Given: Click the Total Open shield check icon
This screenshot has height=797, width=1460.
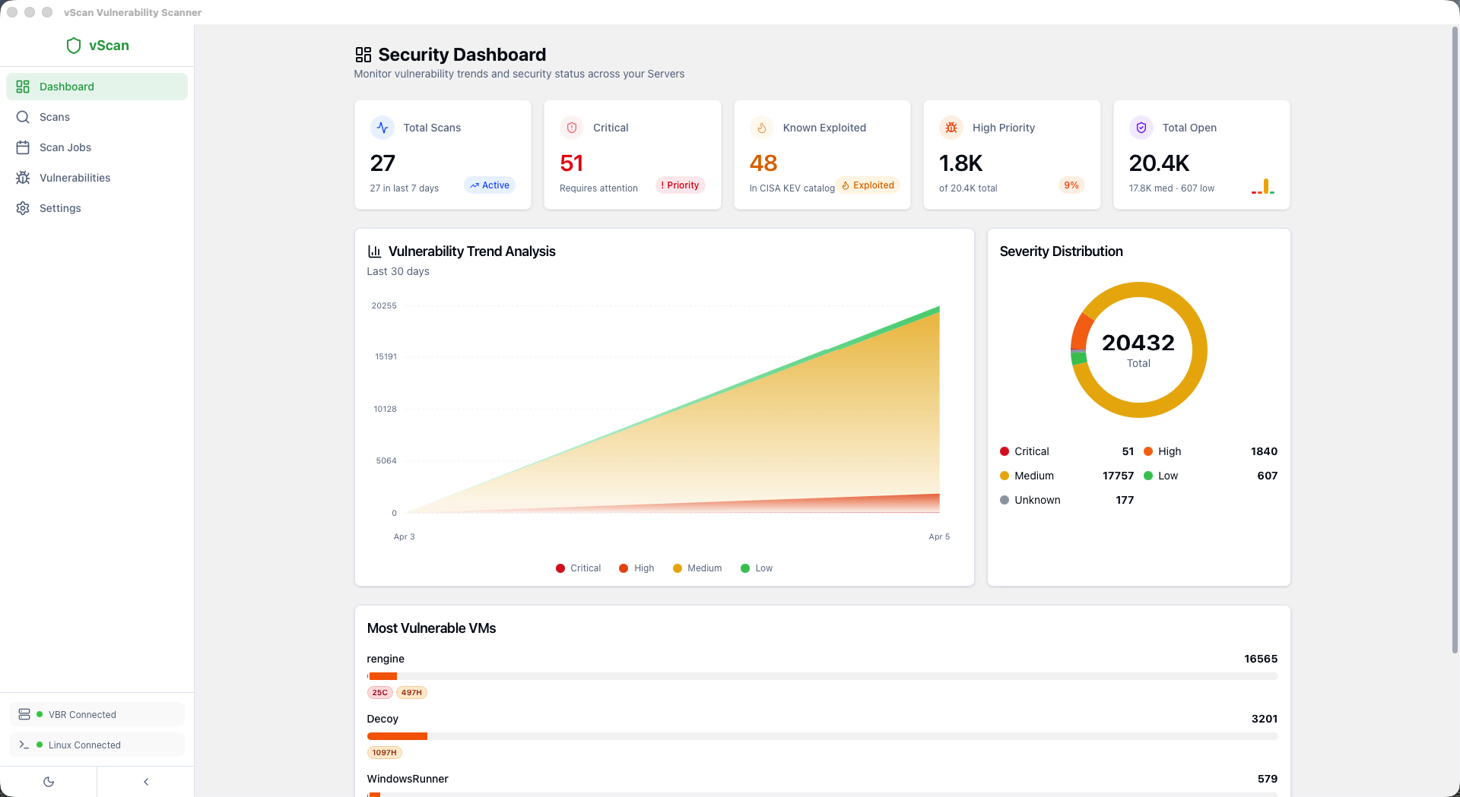Looking at the screenshot, I should (1141, 128).
